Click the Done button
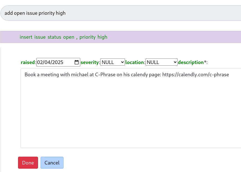The height and width of the screenshot is (172, 241). [x=28, y=163]
